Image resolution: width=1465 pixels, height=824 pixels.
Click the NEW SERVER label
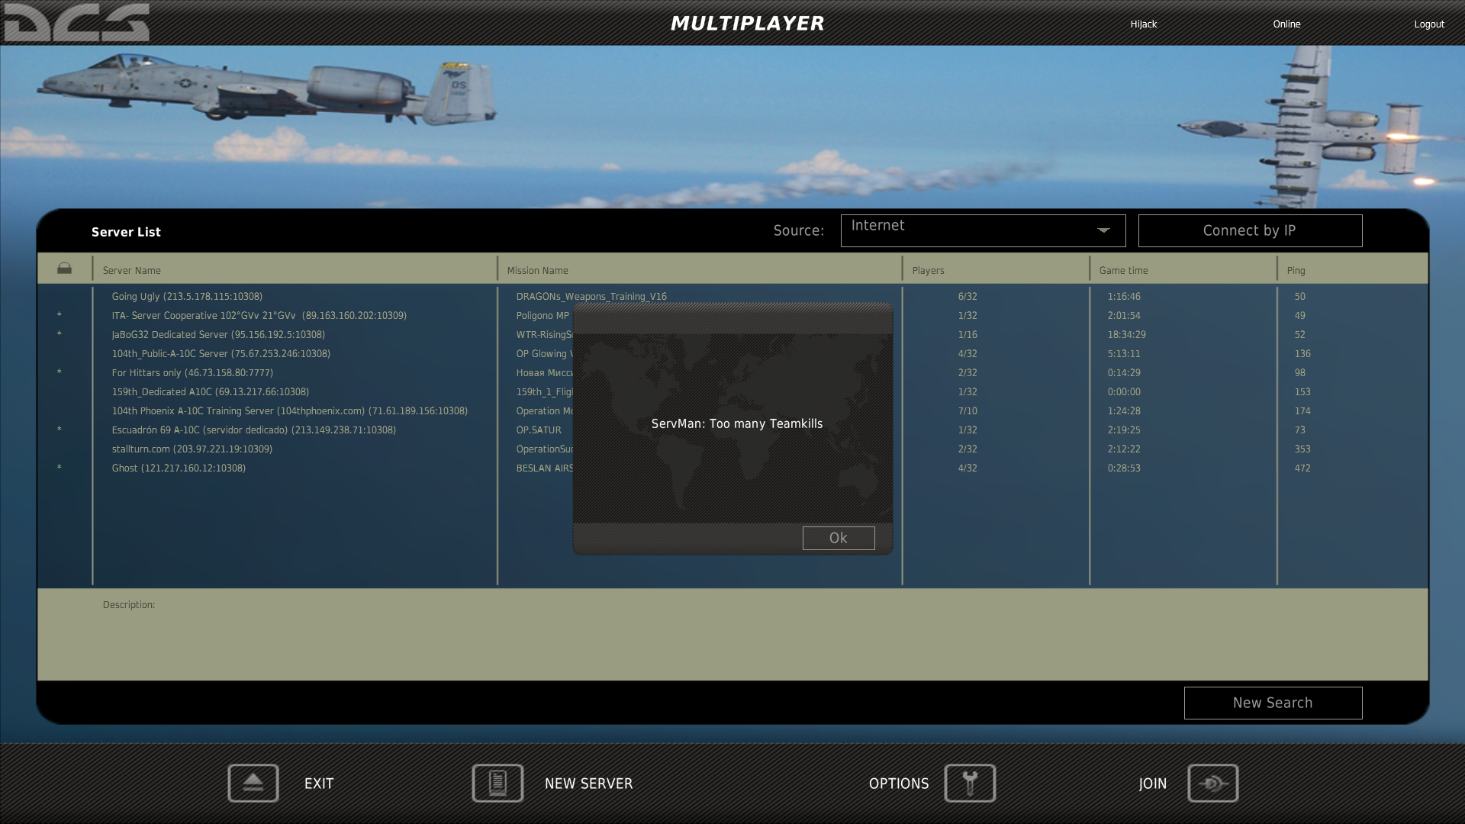pyautogui.click(x=588, y=784)
